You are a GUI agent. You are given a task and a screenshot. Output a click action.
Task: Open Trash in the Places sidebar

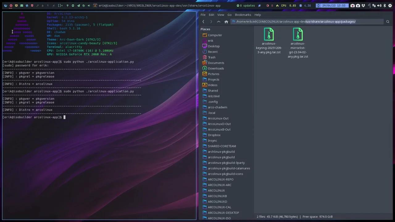tap(211, 57)
